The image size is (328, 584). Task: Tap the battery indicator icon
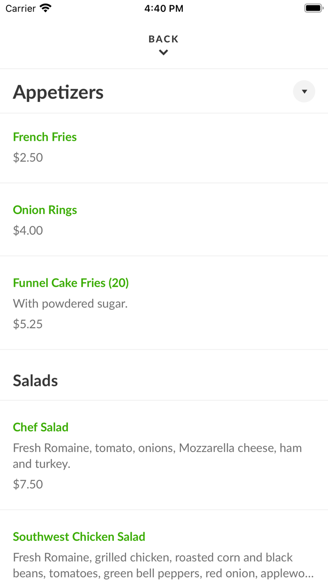point(313,8)
